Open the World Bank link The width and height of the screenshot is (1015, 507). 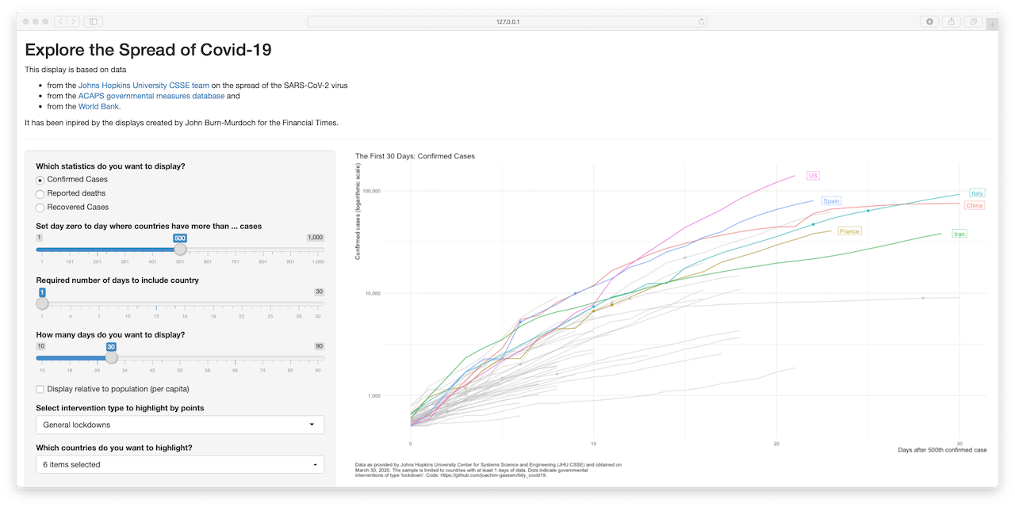pos(98,106)
